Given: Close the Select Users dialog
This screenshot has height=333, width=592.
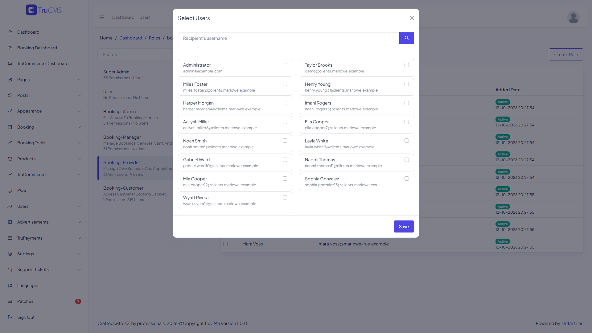Looking at the screenshot, I should [412, 18].
